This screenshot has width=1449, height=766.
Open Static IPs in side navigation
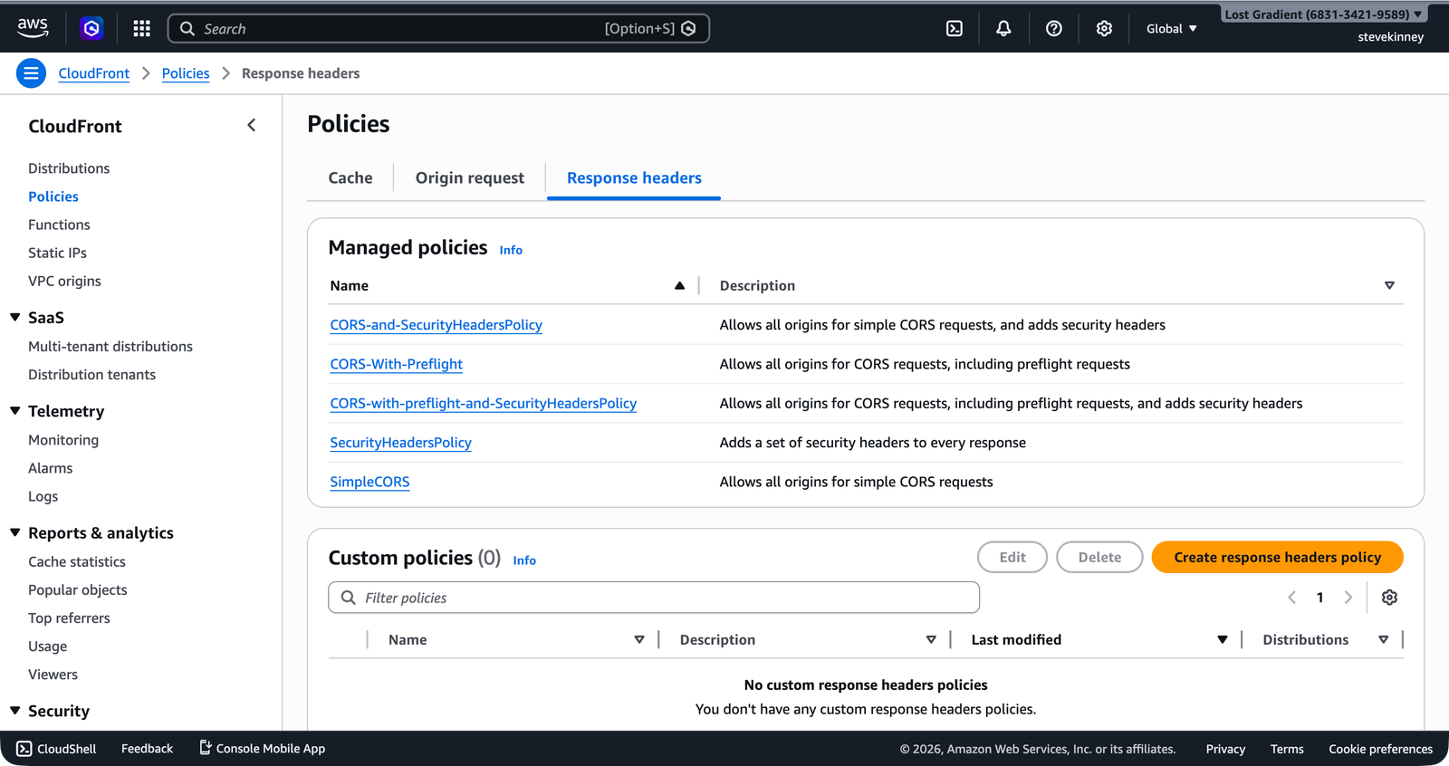[x=57, y=253]
